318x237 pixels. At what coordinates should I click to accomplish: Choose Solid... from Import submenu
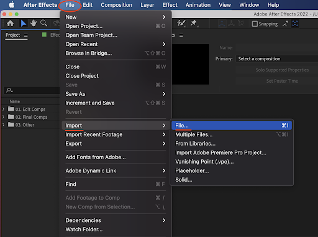(232, 180)
